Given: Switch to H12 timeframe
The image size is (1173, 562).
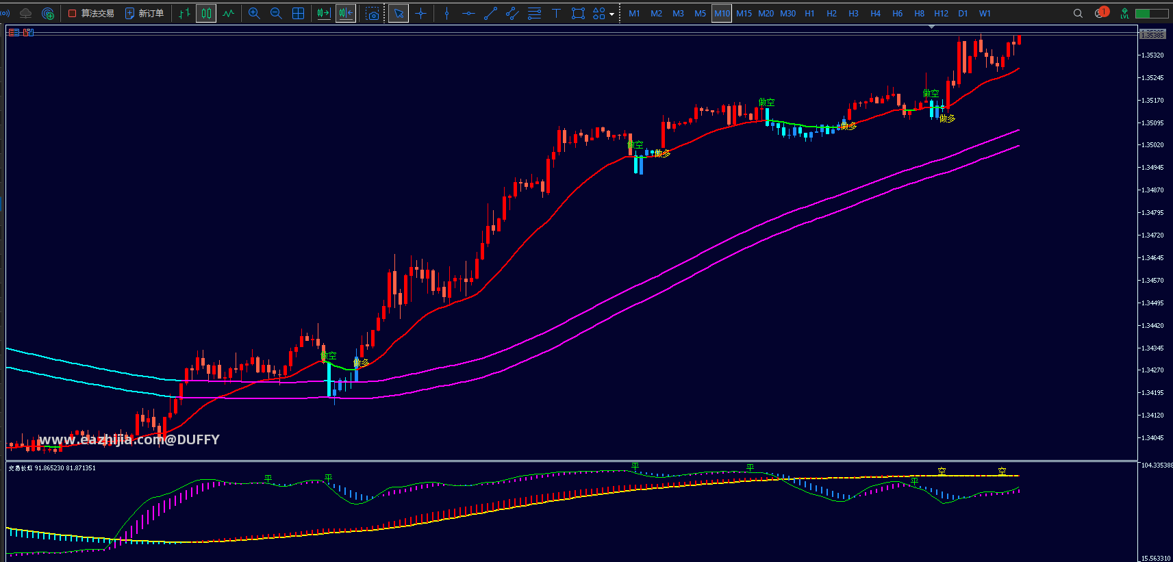Looking at the screenshot, I should [941, 13].
